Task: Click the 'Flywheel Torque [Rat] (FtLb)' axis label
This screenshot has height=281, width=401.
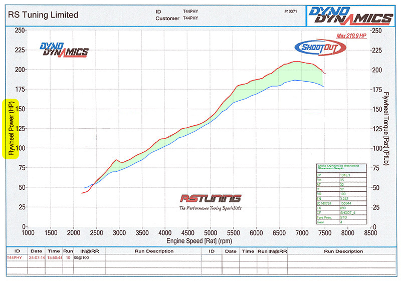Action: pos(385,129)
